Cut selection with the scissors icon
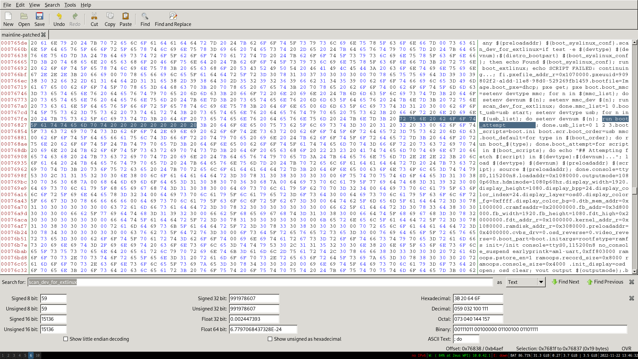Screen dimensions: 638x359 pyautogui.click(x=94, y=19)
